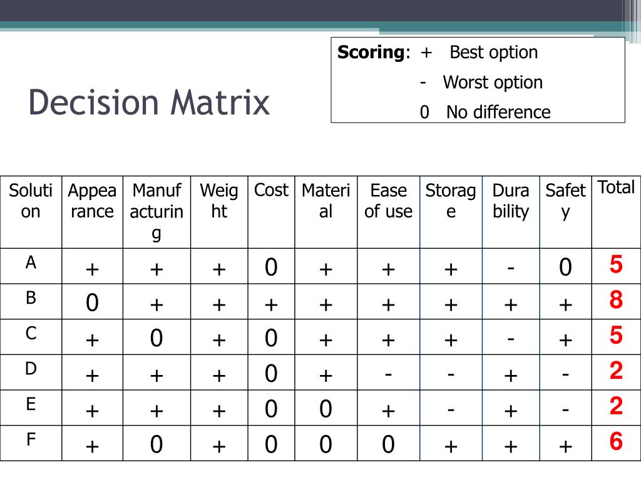Click the red total 6 for row F
The height and width of the screenshot is (480, 641).
pyautogui.click(x=616, y=441)
